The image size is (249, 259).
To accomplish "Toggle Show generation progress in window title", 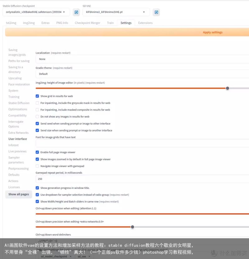I will (37, 188).
